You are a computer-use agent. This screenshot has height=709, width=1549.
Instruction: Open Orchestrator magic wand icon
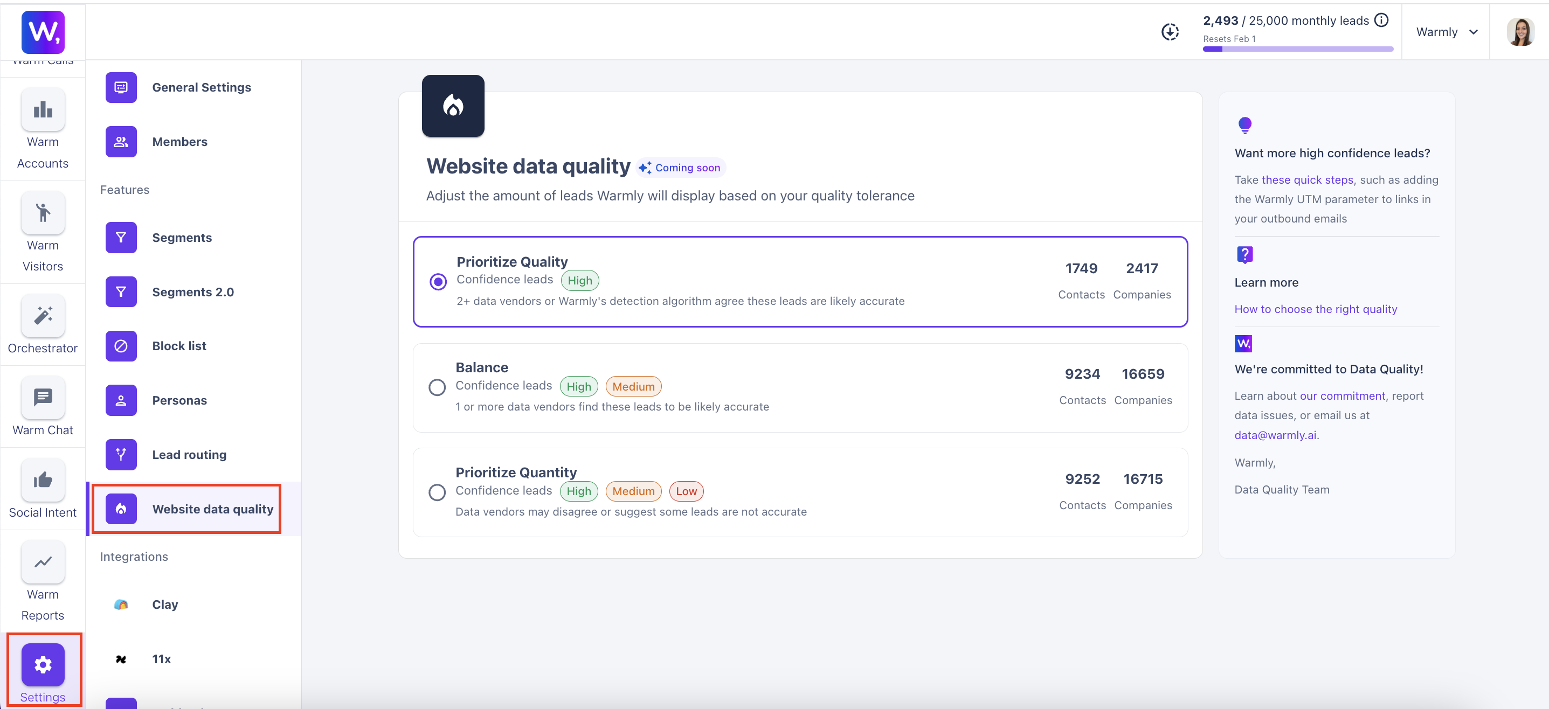(43, 316)
